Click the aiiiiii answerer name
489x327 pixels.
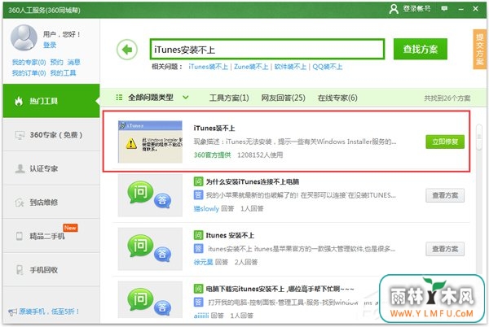(x=201, y=316)
